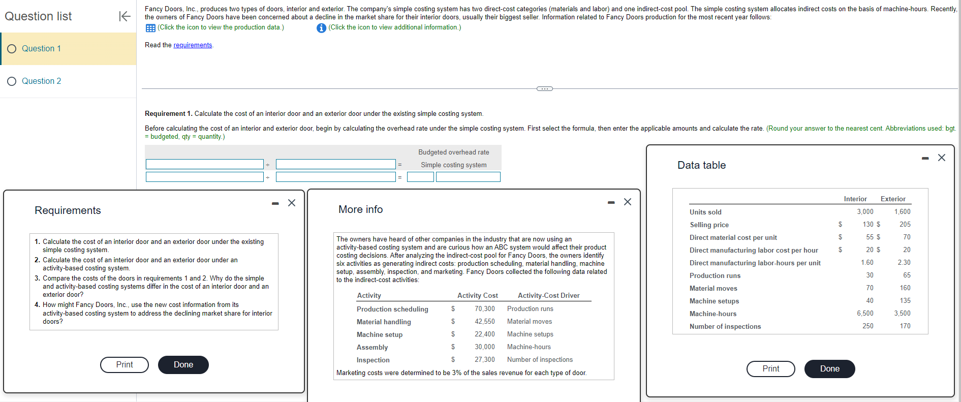The height and width of the screenshot is (402, 961).
Task: Collapse the Question list panel
Action: pyautogui.click(x=125, y=16)
